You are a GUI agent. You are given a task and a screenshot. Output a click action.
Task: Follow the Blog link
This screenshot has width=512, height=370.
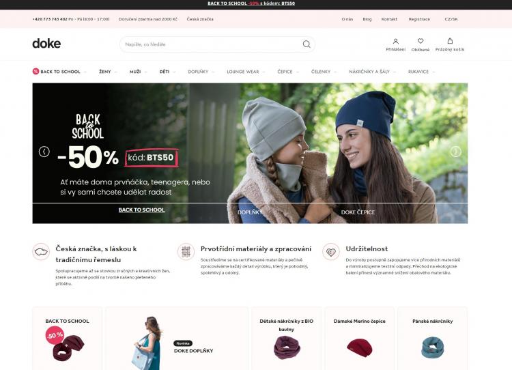(367, 19)
